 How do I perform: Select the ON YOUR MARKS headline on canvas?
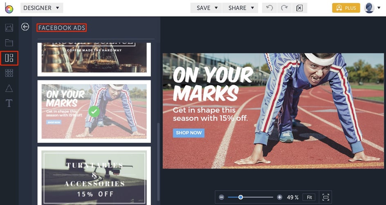(212, 84)
